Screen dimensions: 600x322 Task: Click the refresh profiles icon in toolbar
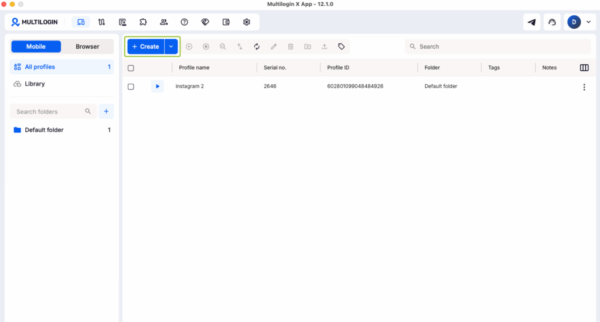257,47
